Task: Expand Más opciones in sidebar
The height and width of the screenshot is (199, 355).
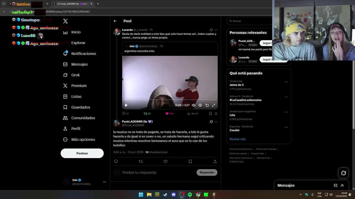Action: coord(79,140)
